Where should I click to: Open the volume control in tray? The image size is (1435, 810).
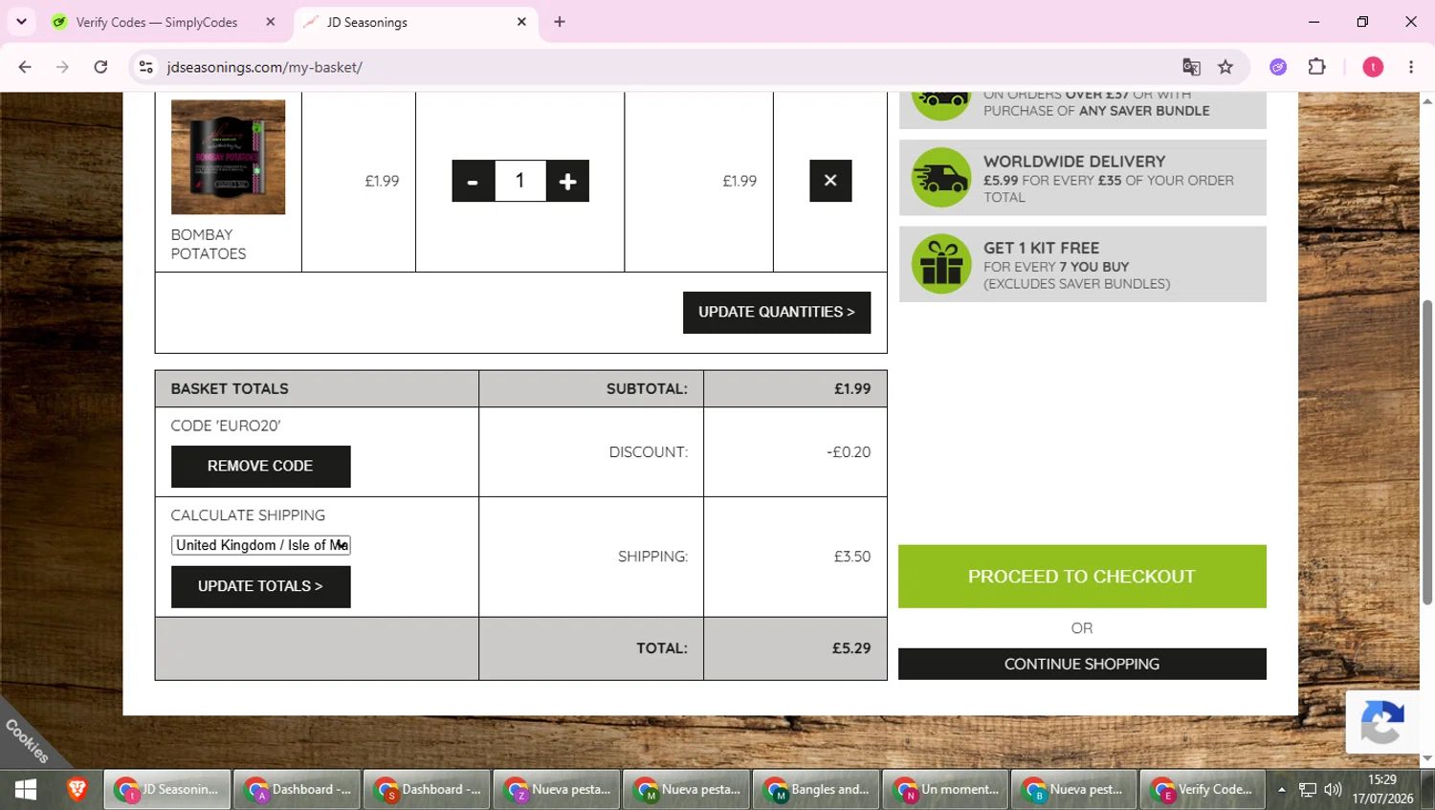(1333, 790)
